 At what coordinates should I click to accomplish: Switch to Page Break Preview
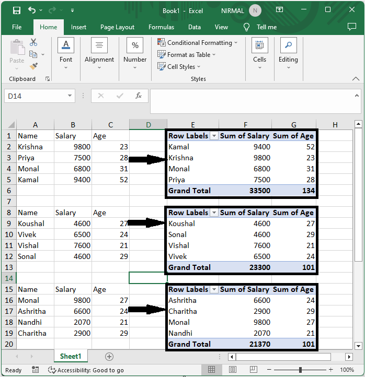pyautogui.click(x=253, y=370)
